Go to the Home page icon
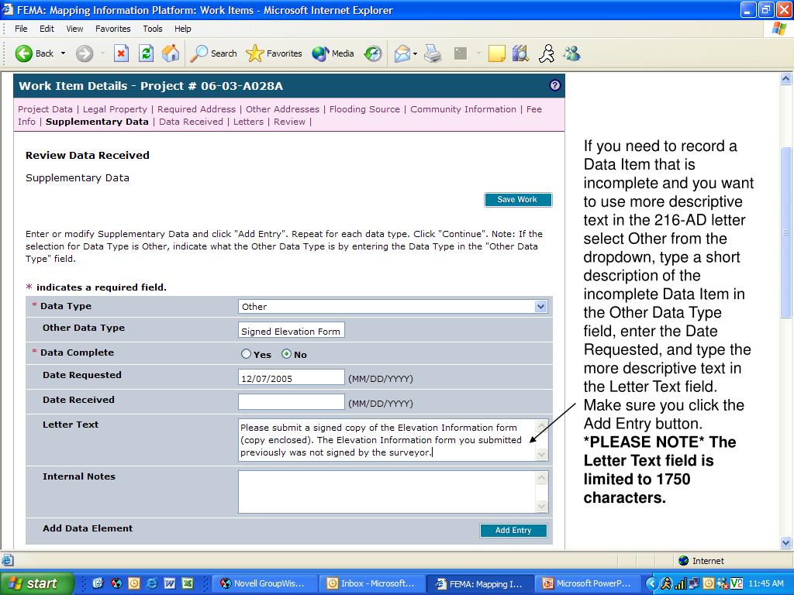Image resolution: width=794 pixels, height=595 pixels. 171,53
